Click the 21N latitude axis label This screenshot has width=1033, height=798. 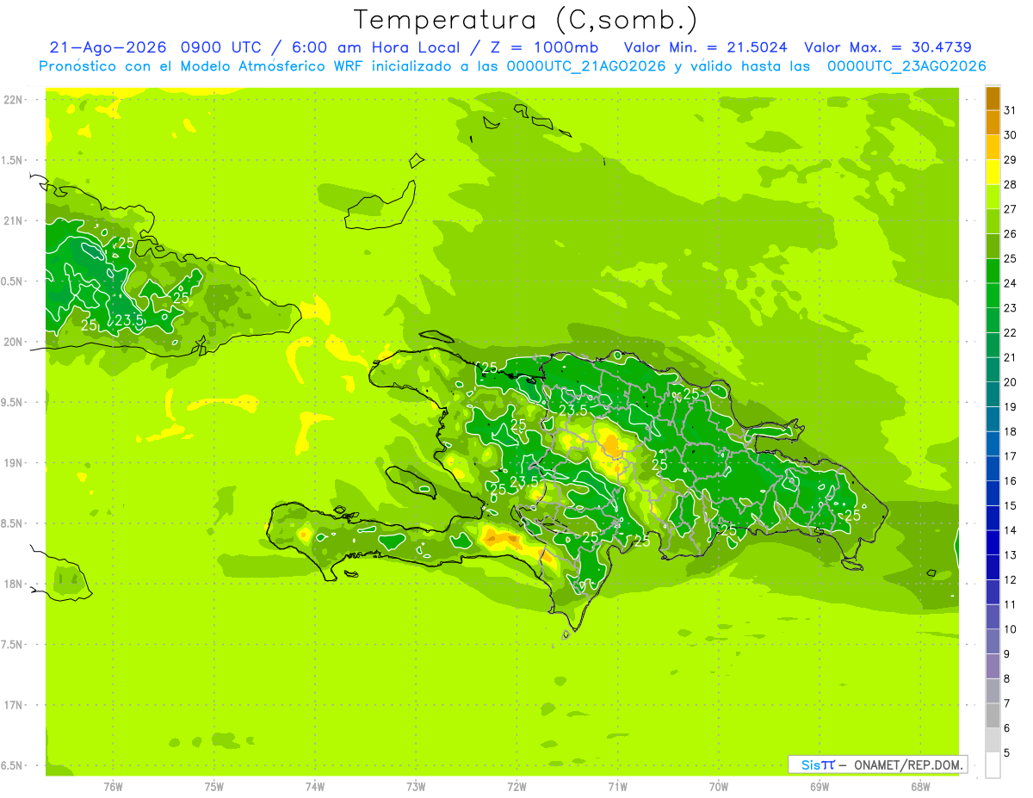click(14, 221)
